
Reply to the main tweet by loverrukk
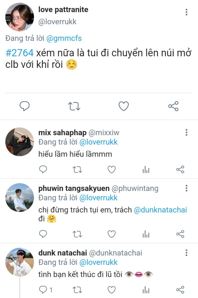(25, 106)
